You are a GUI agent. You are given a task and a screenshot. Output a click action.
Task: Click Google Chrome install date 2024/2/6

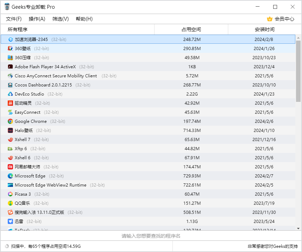[x=264, y=121]
